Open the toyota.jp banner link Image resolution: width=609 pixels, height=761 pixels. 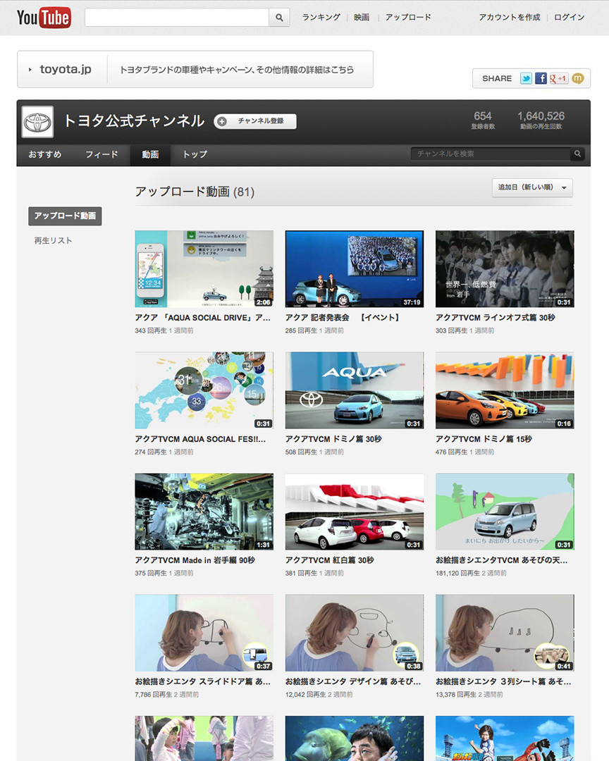coord(195,69)
